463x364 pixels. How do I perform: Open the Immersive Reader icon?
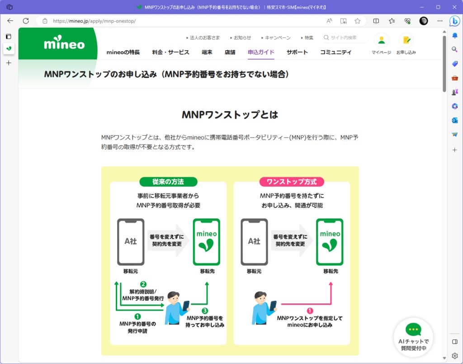pos(344,21)
